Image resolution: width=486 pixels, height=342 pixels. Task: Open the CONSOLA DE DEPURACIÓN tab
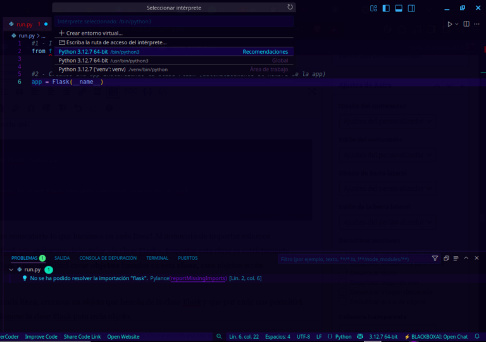[108, 258]
